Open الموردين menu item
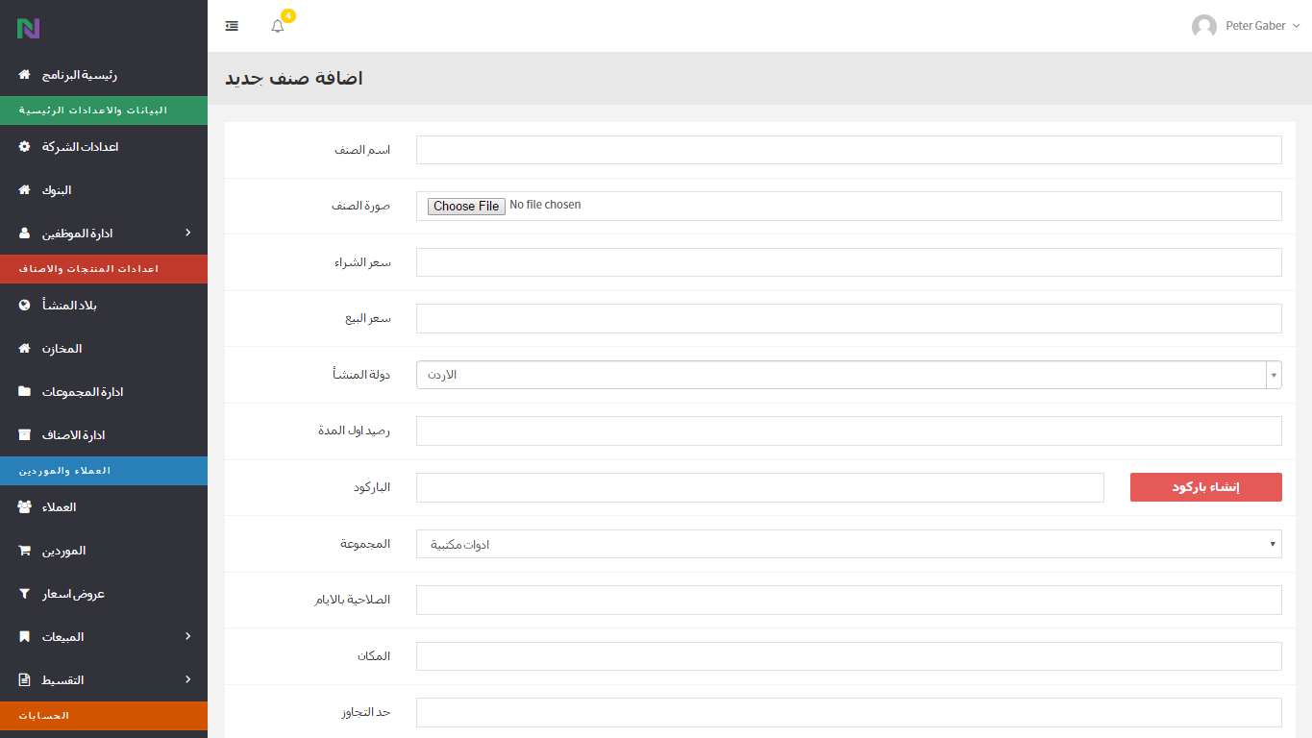Viewport: 1312px width, 738px height. 104,551
